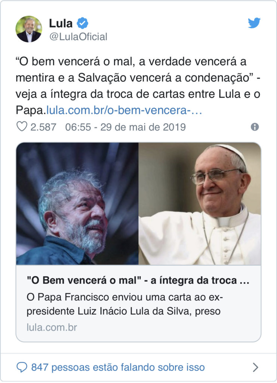Click the Twitter bird logo
This screenshot has height=383, width=277.
254,23
